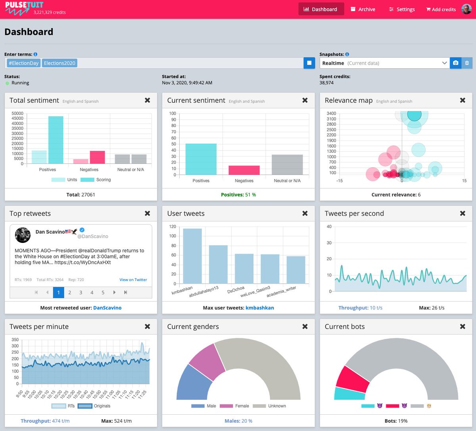Go to the previous retweet page

click(x=47, y=292)
